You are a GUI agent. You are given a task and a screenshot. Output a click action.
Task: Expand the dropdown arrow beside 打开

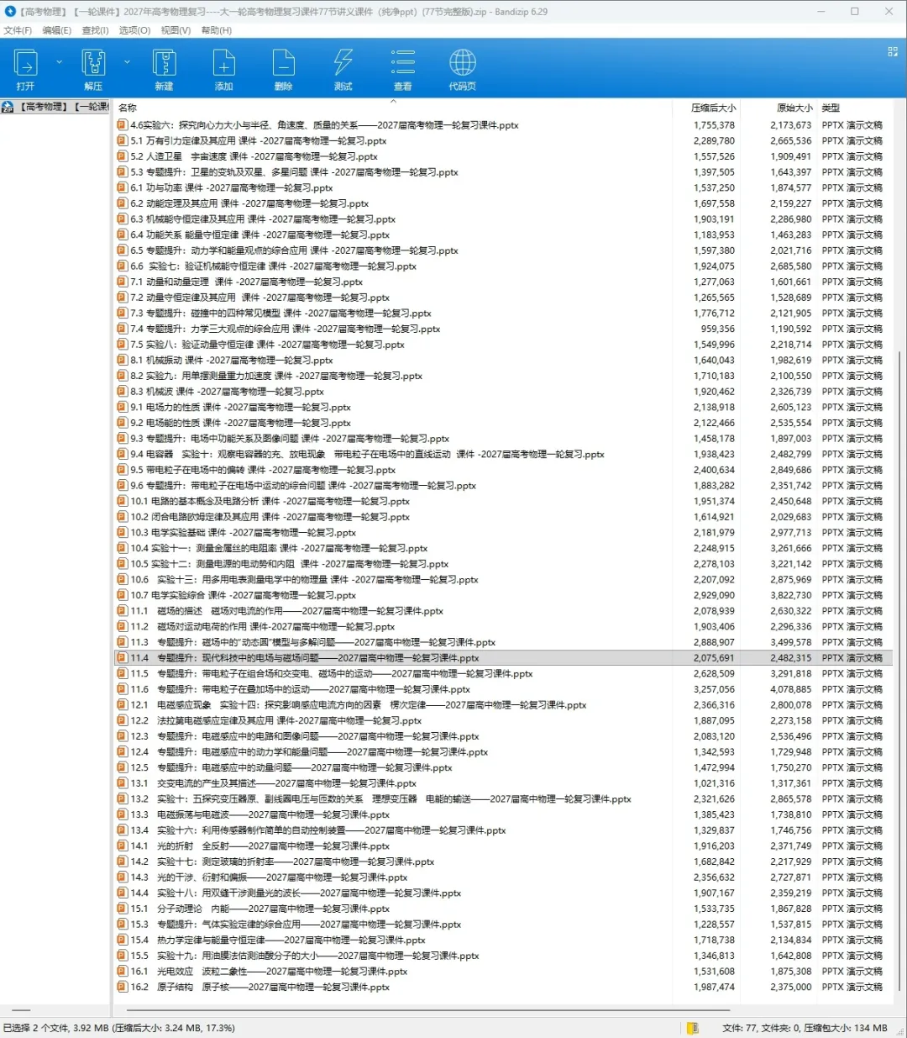(59, 61)
